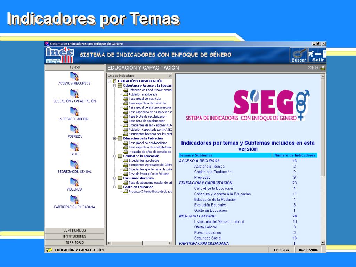
Task: Select the SALUD theme icon
Action: (74, 147)
